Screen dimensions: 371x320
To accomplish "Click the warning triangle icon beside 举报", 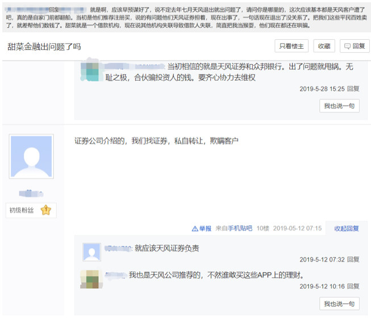I will (x=195, y=229).
